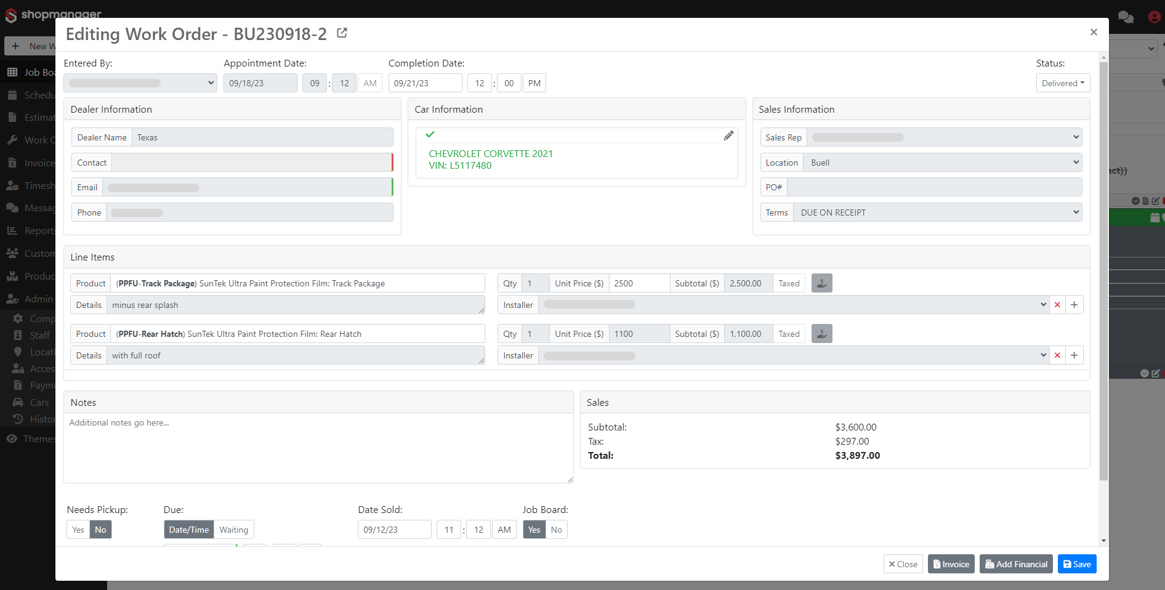The image size is (1165, 590).
Task: Toggle Taxed on the Track Package line item
Action: tap(789, 283)
